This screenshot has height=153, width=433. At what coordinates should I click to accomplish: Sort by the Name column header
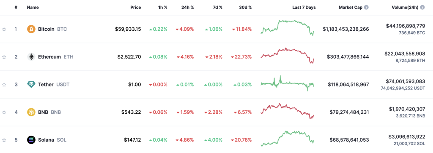tap(32, 8)
